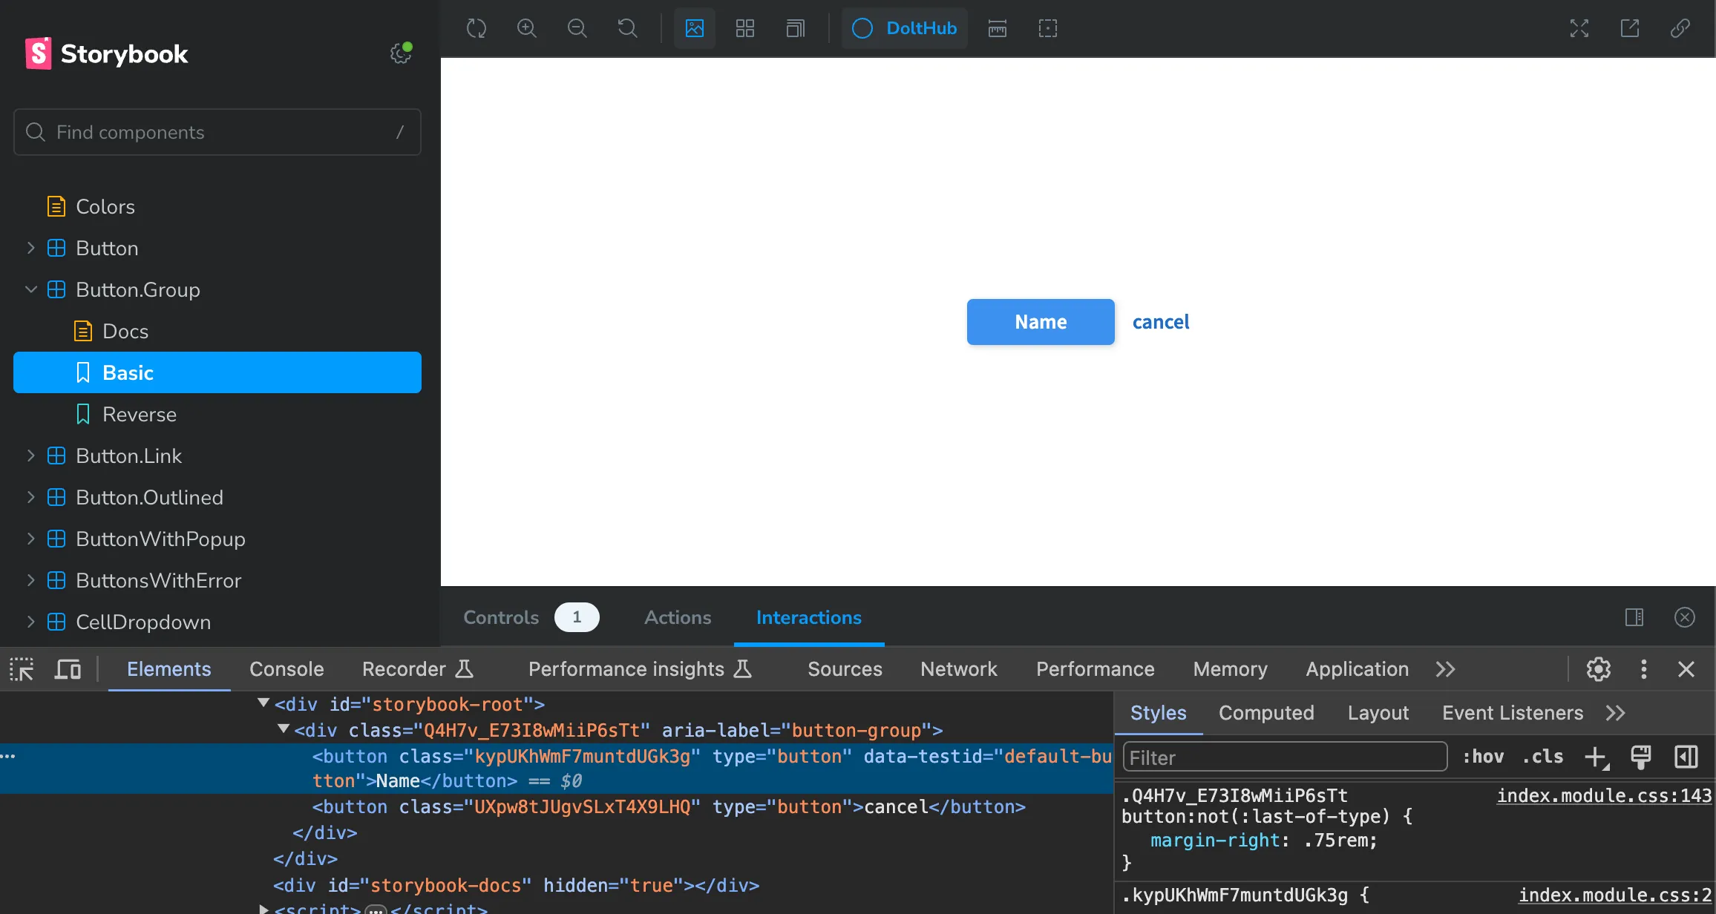Open the DoltHub theme dropdown
Image resolution: width=1716 pixels, height=914 pixels.
click(x=904, y=28)
